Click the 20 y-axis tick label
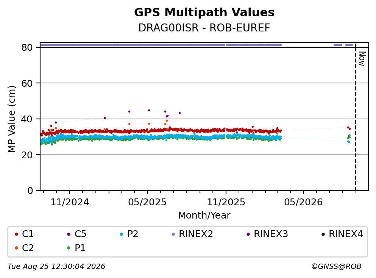376x278 pixels. pyautogui.click(x=27, y=155)
